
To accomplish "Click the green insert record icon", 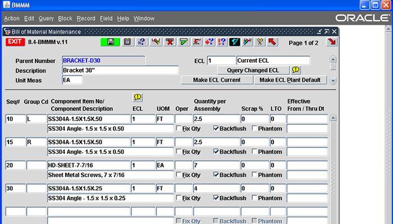I will click(x=156, y=42).
